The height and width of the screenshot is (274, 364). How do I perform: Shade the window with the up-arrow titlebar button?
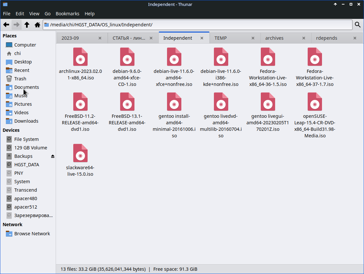(x=335, y=4)
